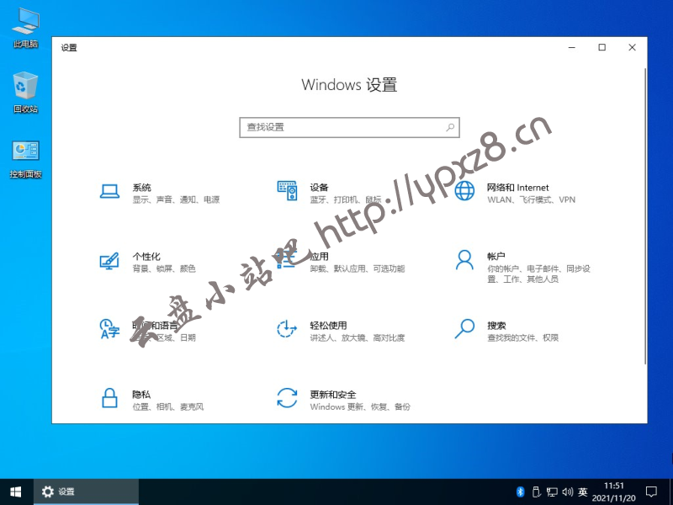This screenshot has height=505, width=673.
Task: Click the 时间和语言 clock icon
Action: 109,329
